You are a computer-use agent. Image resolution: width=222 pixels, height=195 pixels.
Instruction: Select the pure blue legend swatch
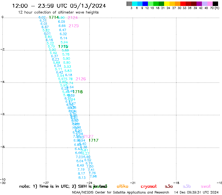pos(145,4)
